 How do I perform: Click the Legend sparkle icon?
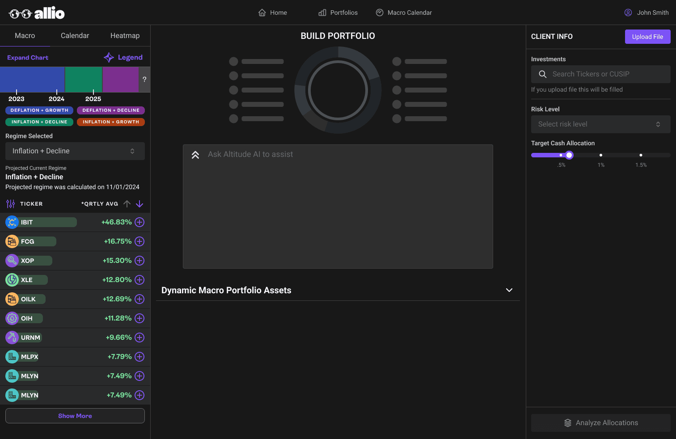coord(109,57)
